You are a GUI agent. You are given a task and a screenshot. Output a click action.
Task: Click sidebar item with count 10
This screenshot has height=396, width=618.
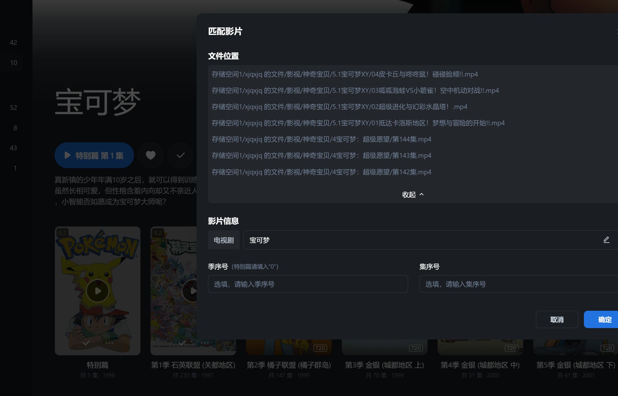pyautogui.click(x=13, y=63)
